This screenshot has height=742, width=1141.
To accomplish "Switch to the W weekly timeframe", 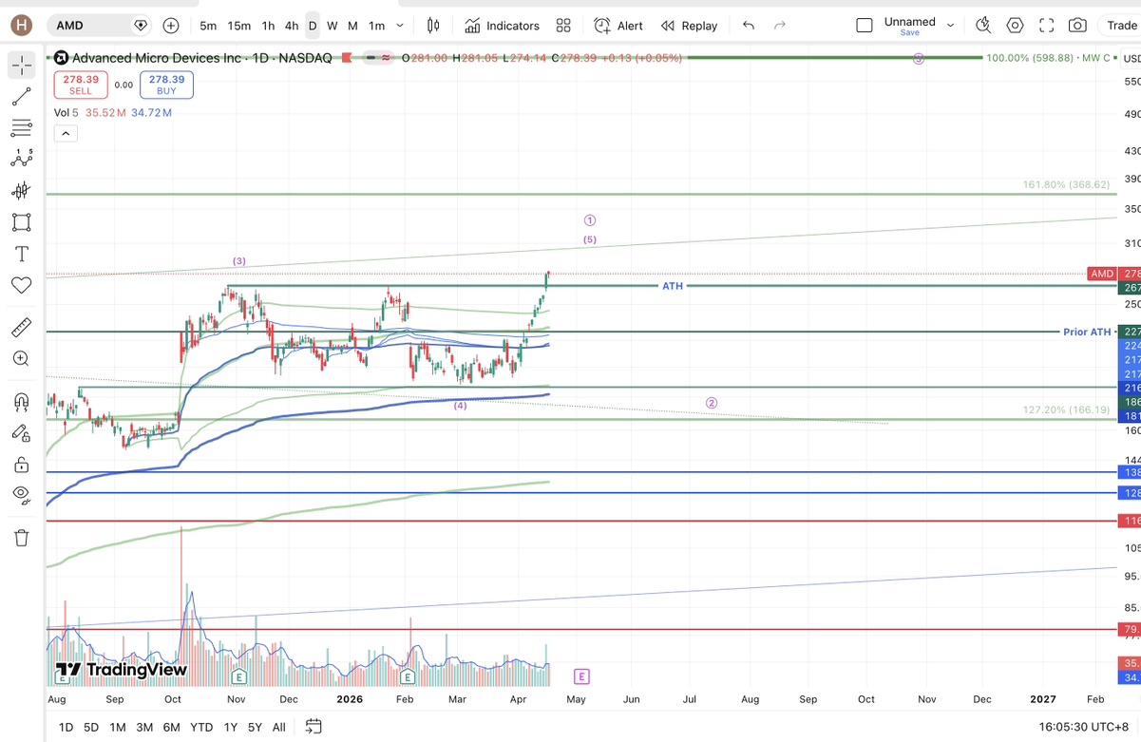I will [333, 26].
